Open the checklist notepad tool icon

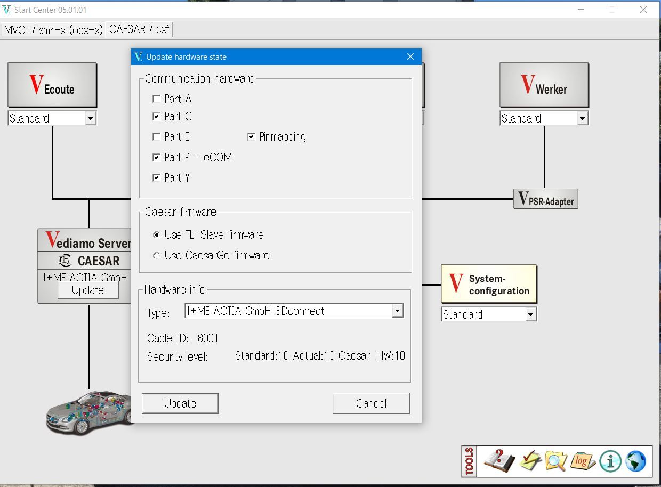(x=530, y=461)
